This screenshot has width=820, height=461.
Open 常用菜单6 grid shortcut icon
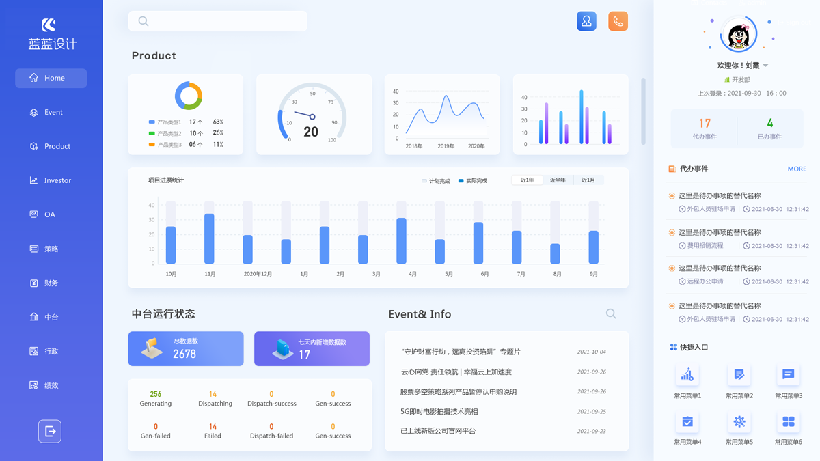788,421
